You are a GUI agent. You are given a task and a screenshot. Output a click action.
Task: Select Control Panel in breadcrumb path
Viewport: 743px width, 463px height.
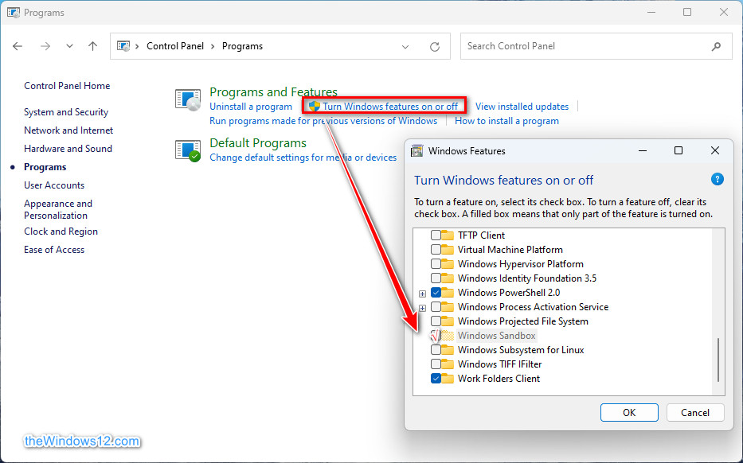coord(175,46)
